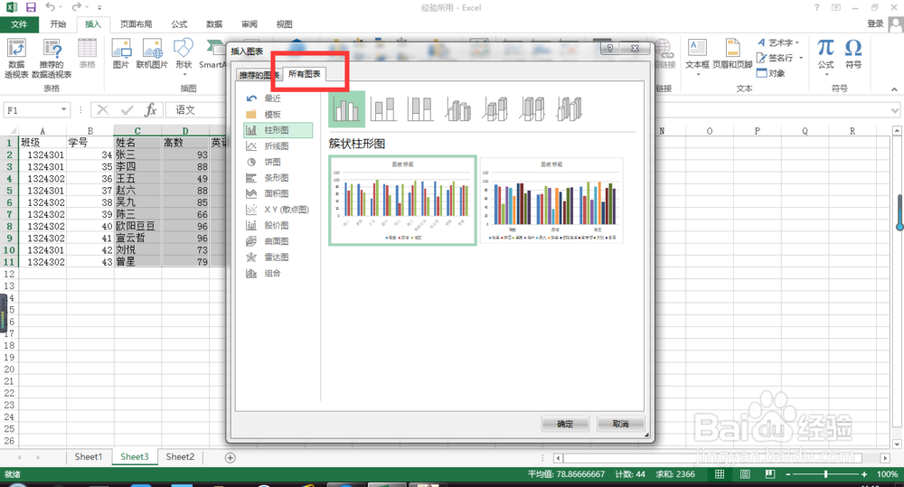
Task: Save the workbook from quick access toolbar
Action: tap(31, 7)
